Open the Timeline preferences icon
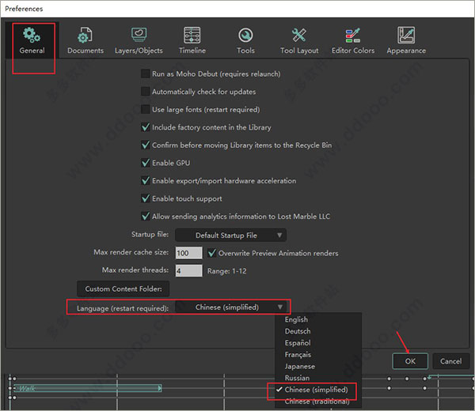Image resolution: width=475 pixels, height=411 pixels. pos(192,35)
